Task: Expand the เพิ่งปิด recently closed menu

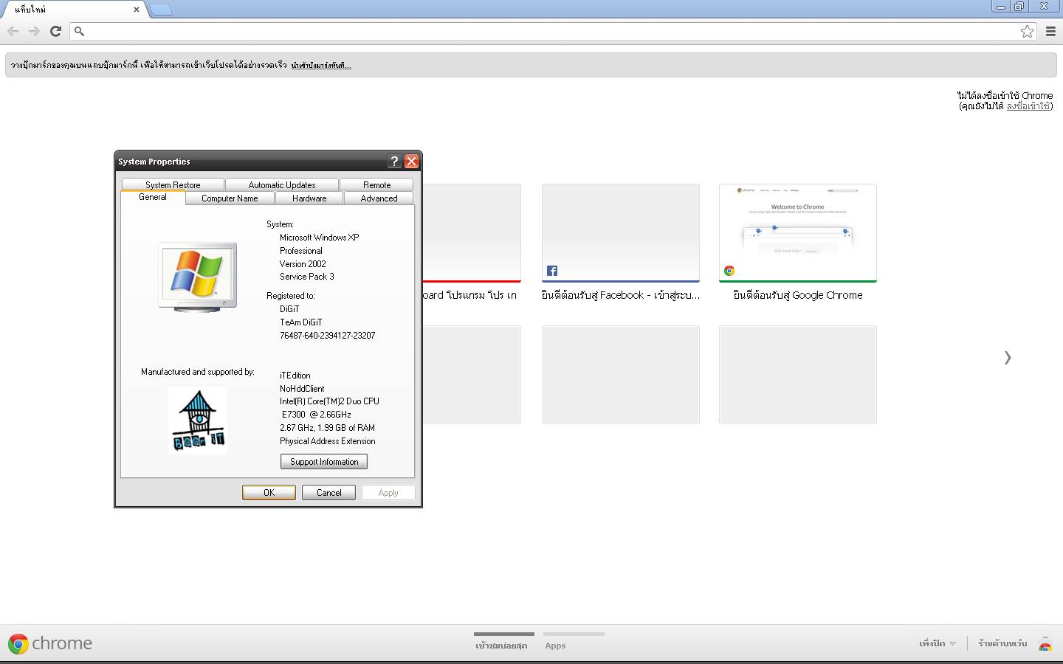Action: pyautogui.click(x=938, y=643)
